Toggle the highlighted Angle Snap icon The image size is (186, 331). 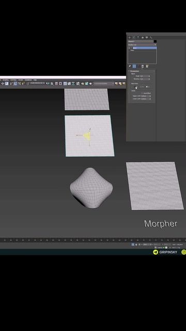point(16,83)
